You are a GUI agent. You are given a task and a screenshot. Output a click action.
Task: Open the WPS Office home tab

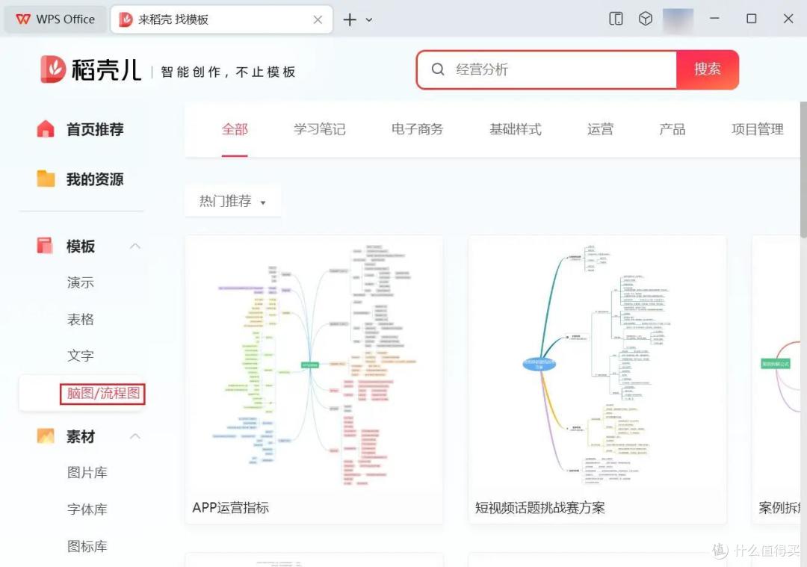(55, 19)
